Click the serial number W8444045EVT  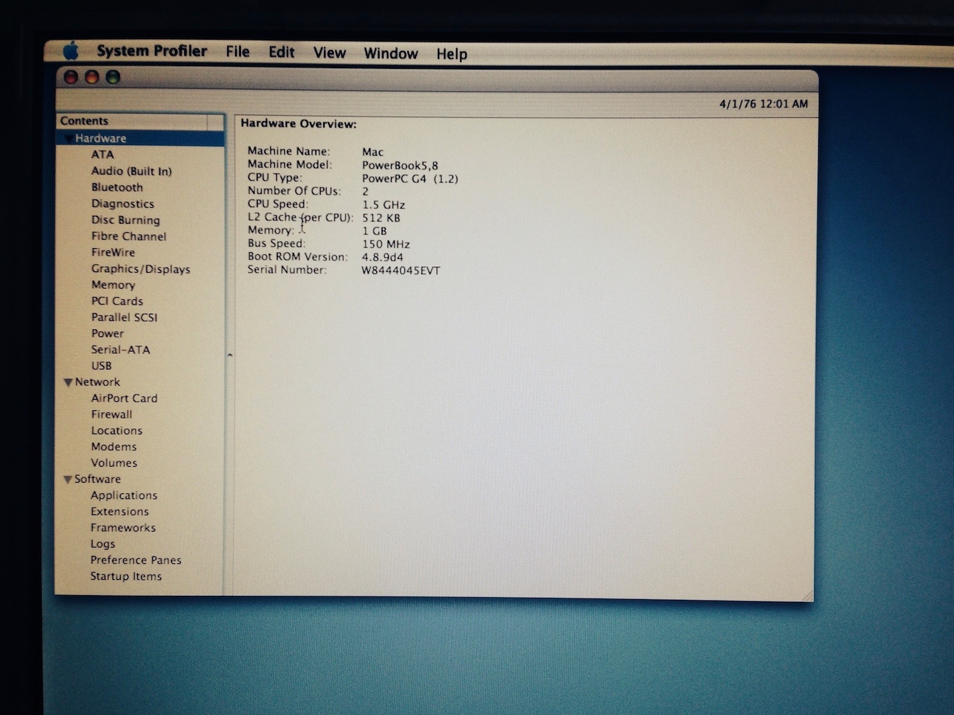pyautogui.click(x=400, y=271)
